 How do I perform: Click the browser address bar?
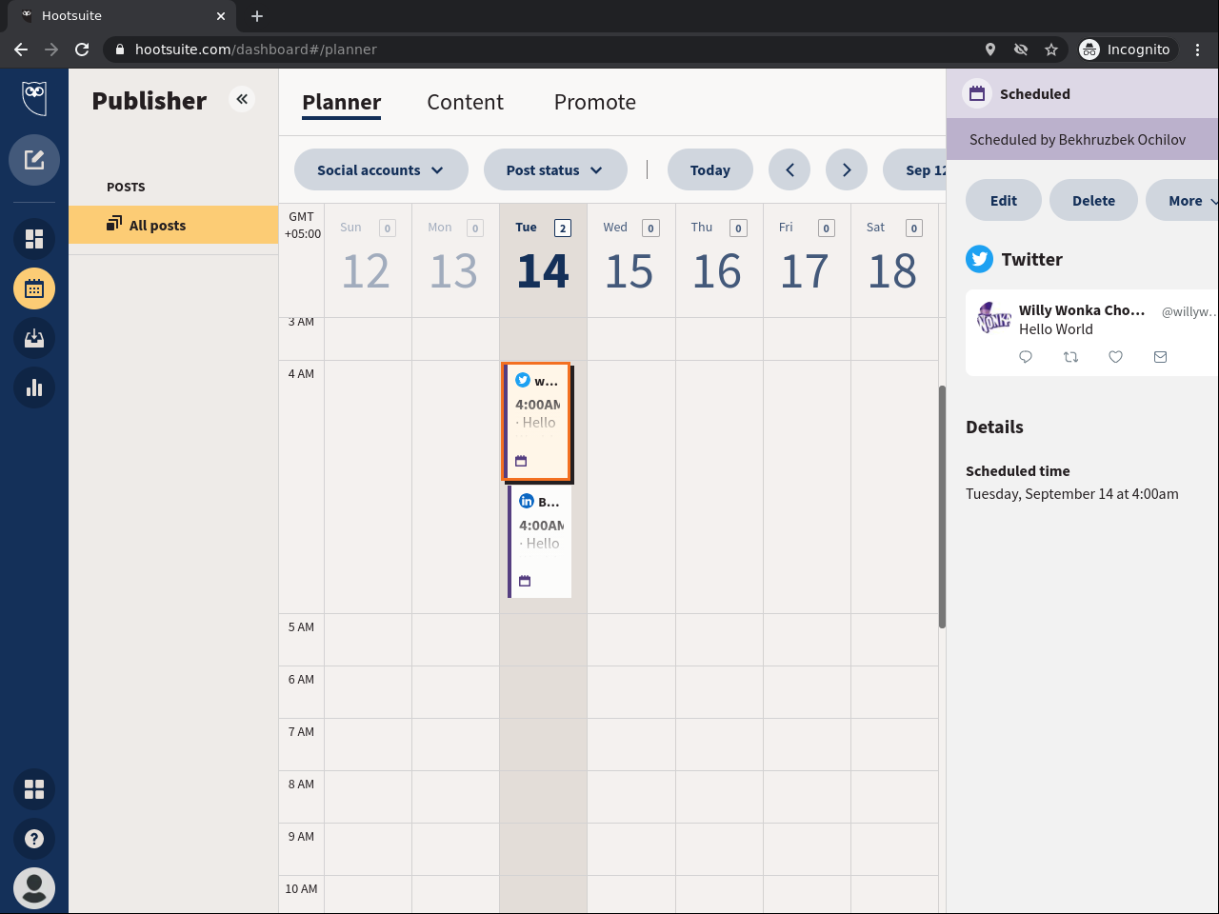(543, 50)
